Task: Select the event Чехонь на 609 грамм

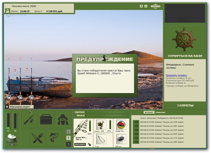Action: [162, 134]
